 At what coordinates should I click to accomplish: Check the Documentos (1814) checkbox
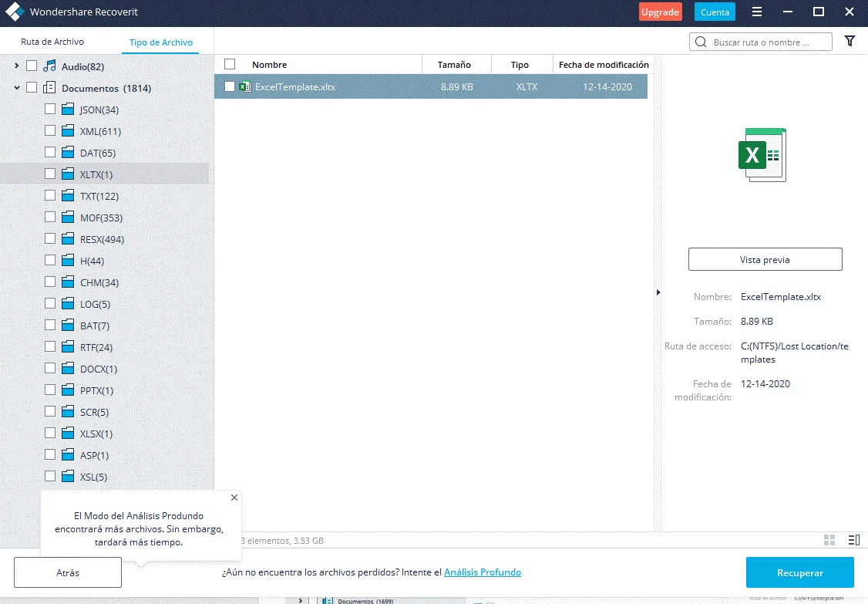tap(32, 87)
